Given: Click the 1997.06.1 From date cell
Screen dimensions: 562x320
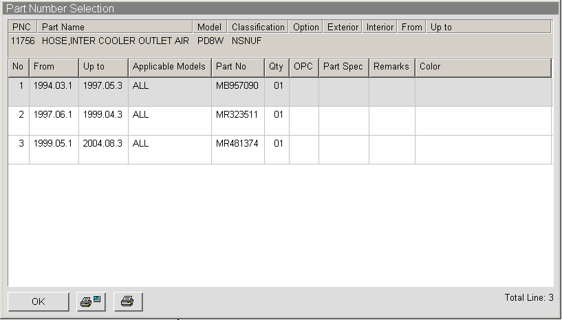Looking at the screenshot, I should point(54,115).
